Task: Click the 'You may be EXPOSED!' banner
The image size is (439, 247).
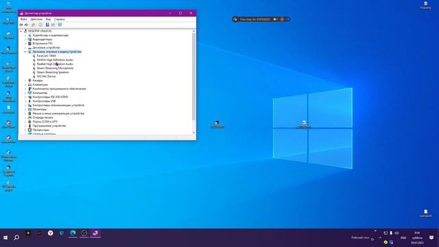Action: point(261,19)
